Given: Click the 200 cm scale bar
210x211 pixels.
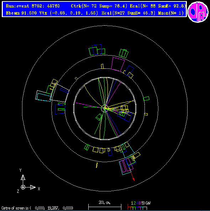Looking at the screenshot, I should point(105,207).
